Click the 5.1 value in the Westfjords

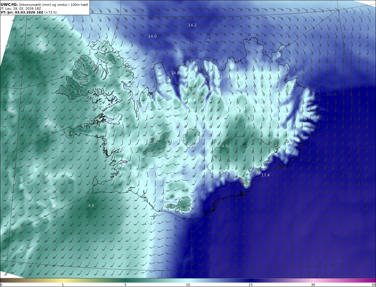[x=77, y=92]
